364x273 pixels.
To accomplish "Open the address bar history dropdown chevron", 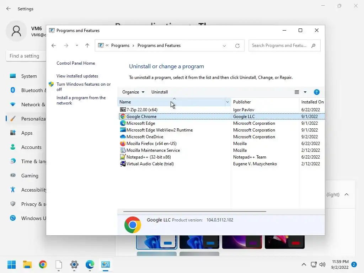I will (224, 46).
